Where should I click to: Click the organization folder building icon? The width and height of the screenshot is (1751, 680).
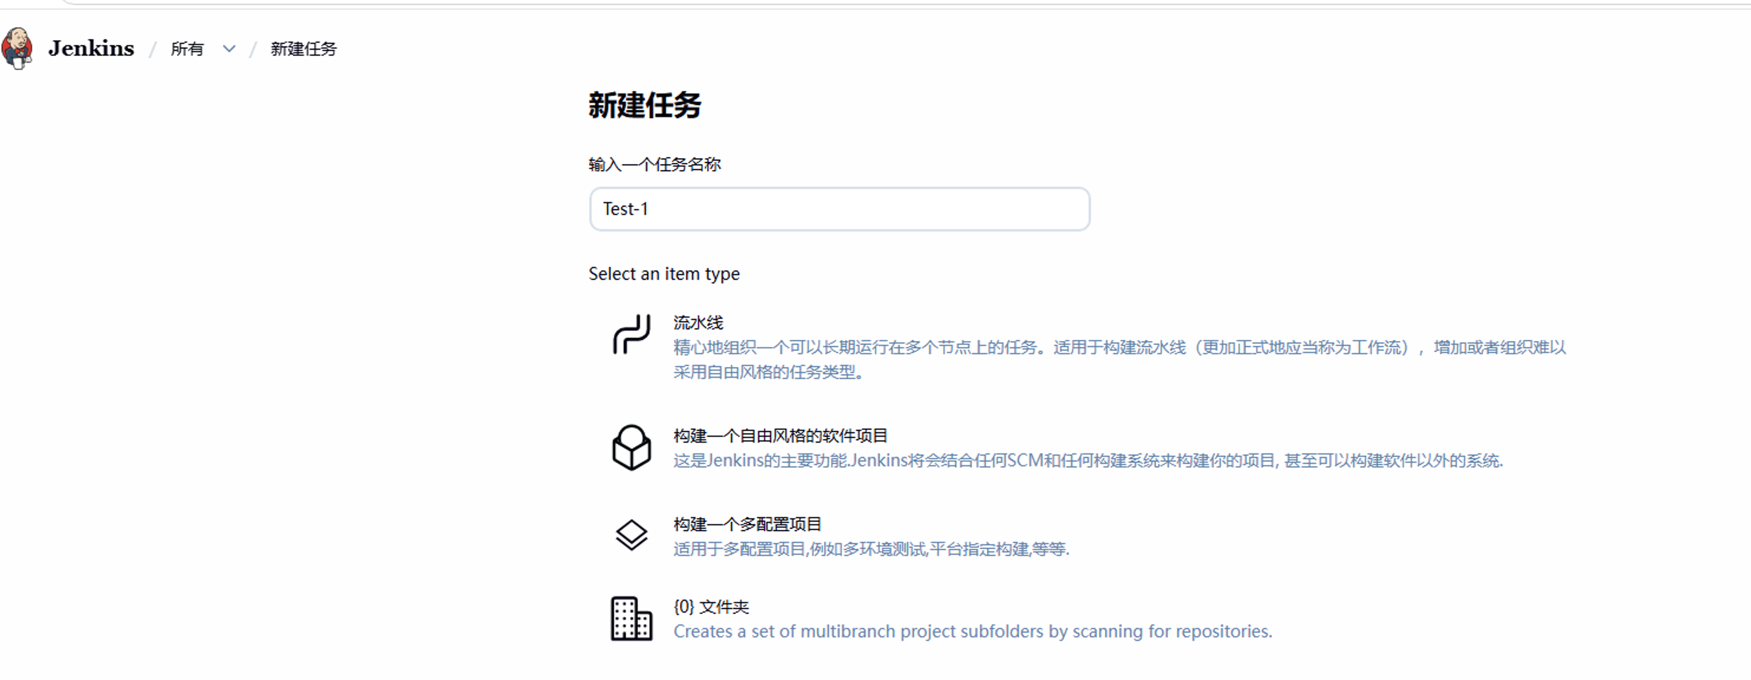coord(632,619)
